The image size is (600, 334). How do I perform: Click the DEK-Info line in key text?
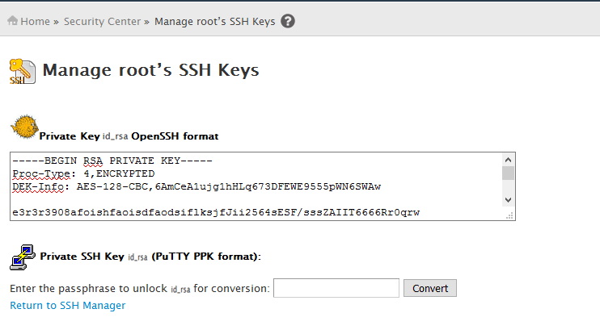tap(196, 186)
